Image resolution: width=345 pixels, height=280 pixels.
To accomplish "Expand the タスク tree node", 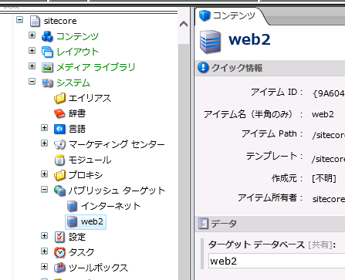I will pyautogui.click(x=44, y=251).
